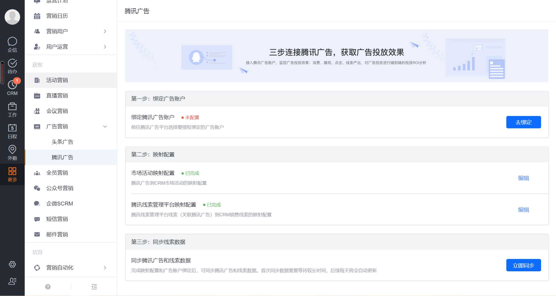Click the 营销日历 calendar icon

(37, 16)
